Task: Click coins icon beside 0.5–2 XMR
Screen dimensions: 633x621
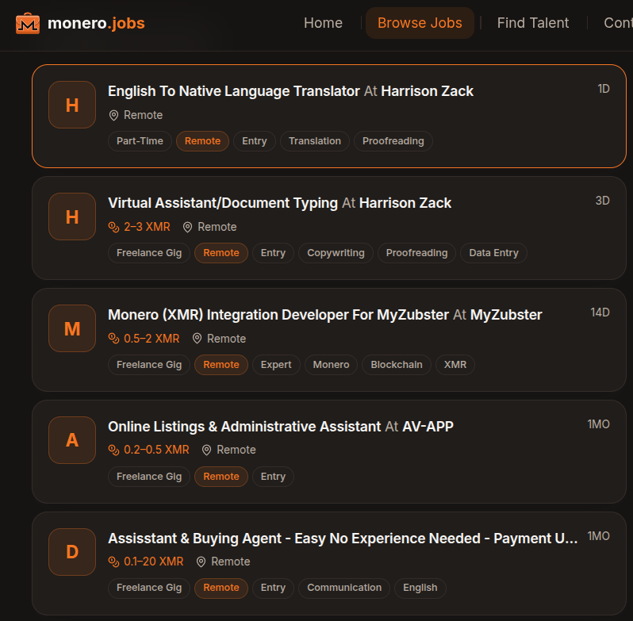Action: coord(114,339)
